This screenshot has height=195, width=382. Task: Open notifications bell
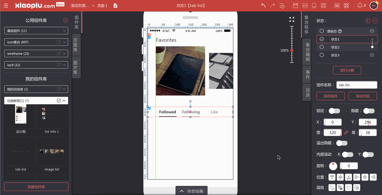pos(360,6)
